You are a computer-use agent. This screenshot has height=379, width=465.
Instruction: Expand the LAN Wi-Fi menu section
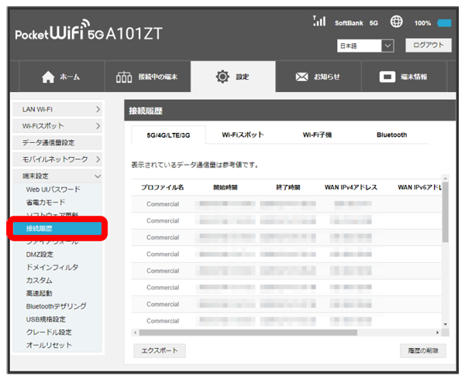click(x=57, y=110)
